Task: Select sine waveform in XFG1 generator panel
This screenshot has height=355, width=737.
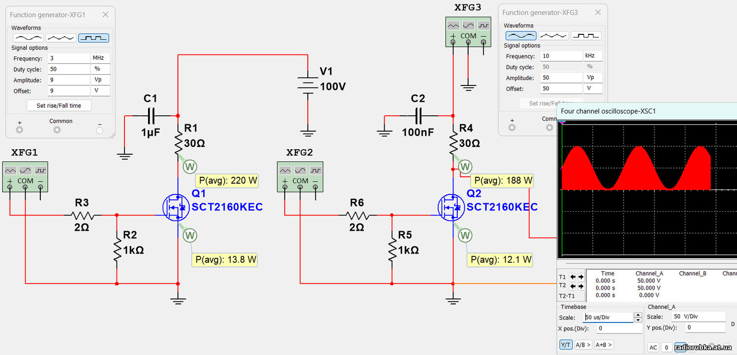Action: [x=28, y=38]
